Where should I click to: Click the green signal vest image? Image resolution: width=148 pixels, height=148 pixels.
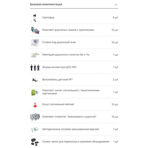coord(35,92)
